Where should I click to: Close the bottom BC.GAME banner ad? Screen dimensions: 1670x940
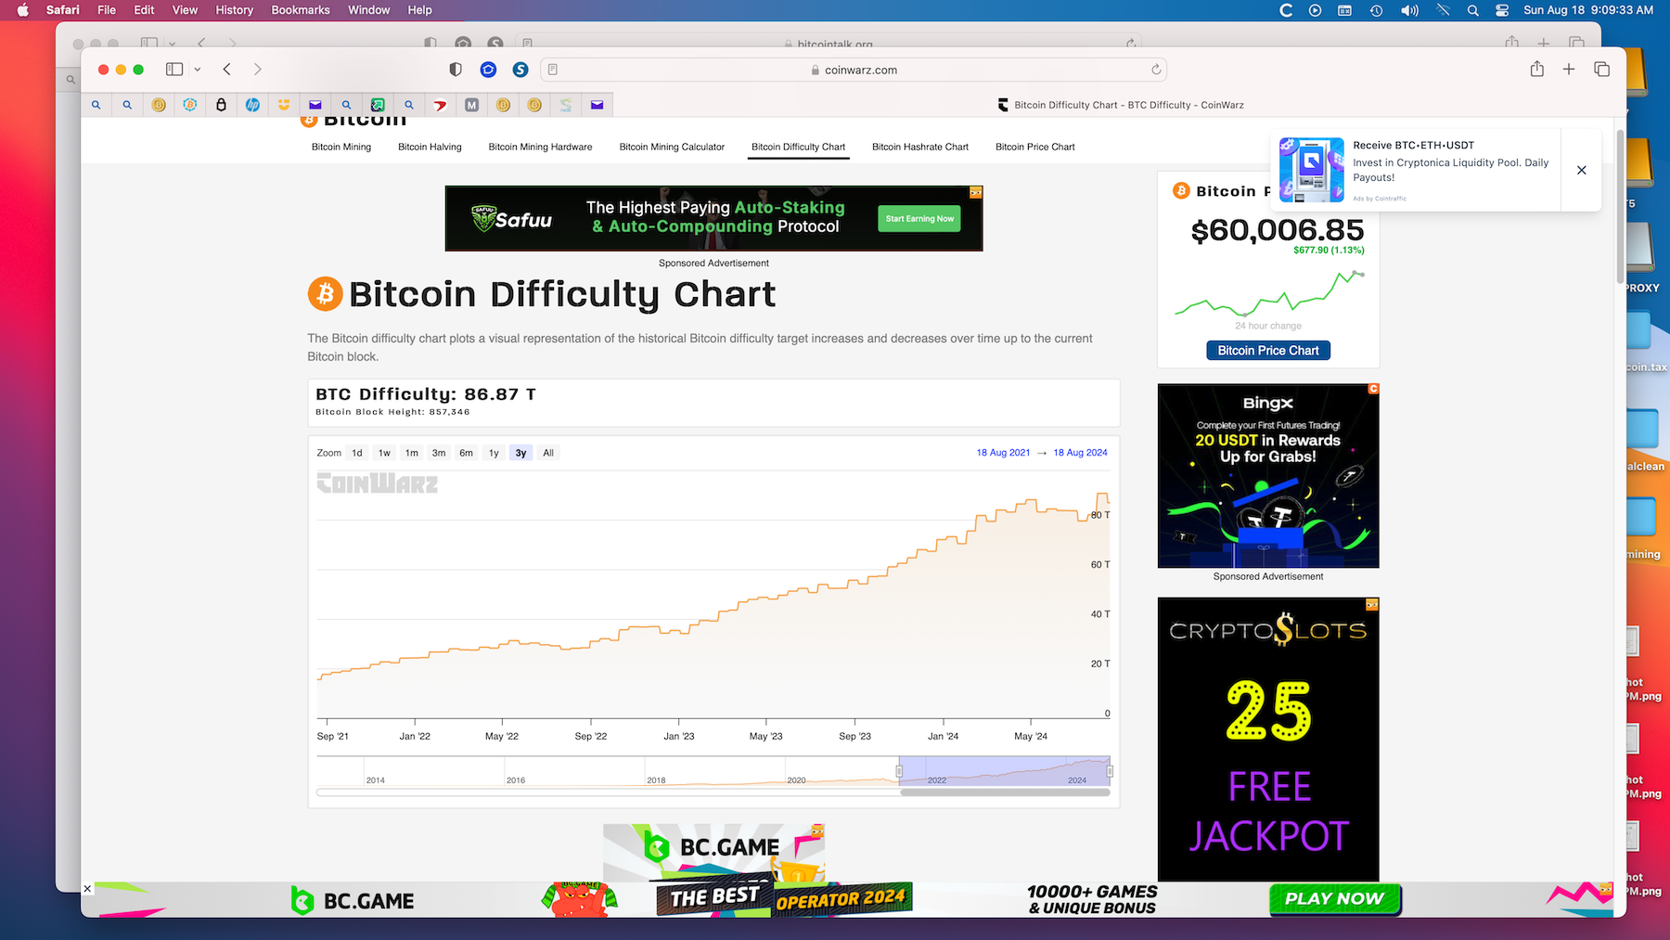pos(87,889)
